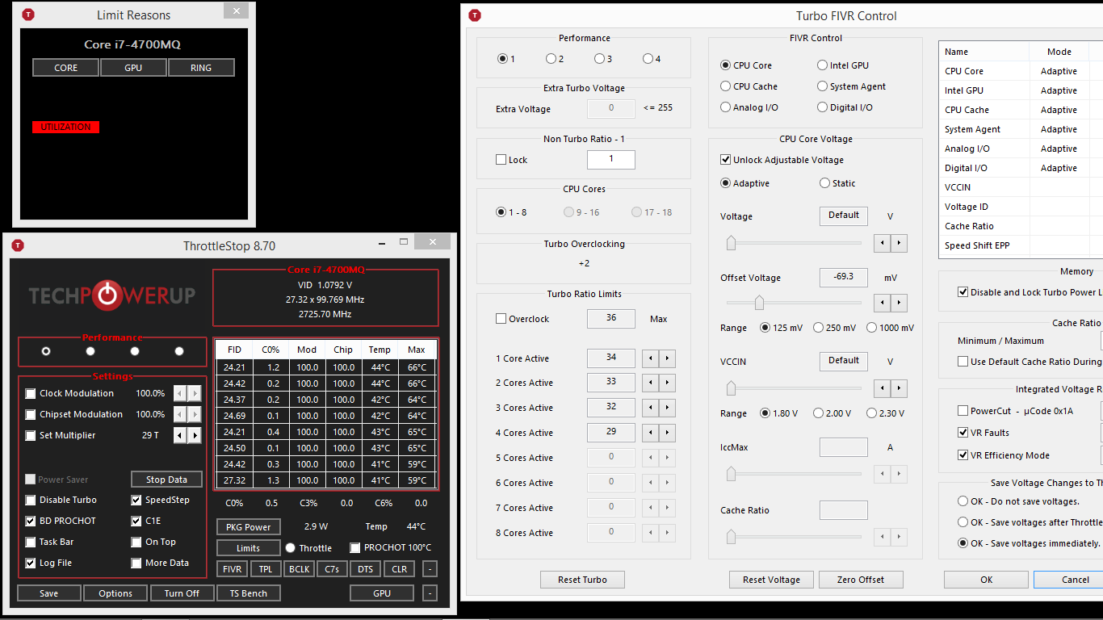Increase the CPU Core Voltage value arrow
Image resolution: width=1103 pixels, height=620 pixels.
[900, 242]
